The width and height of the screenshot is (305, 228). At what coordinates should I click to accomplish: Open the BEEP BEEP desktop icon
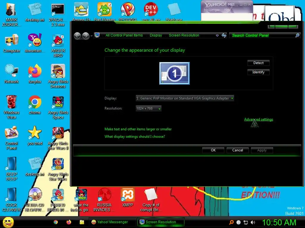(x=12, y=169)
